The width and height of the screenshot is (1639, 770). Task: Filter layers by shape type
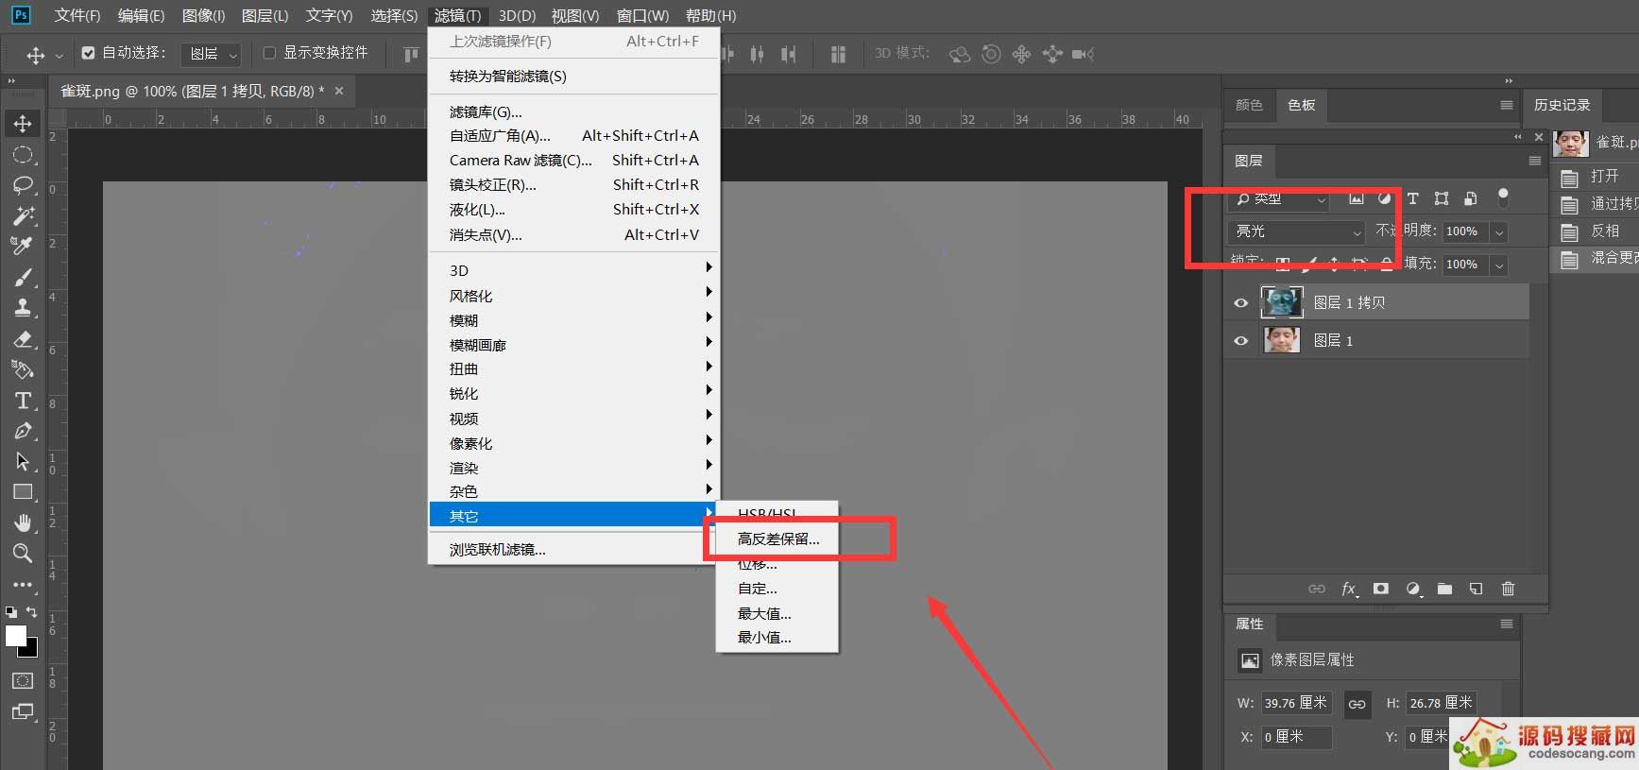click(1441, 198)
